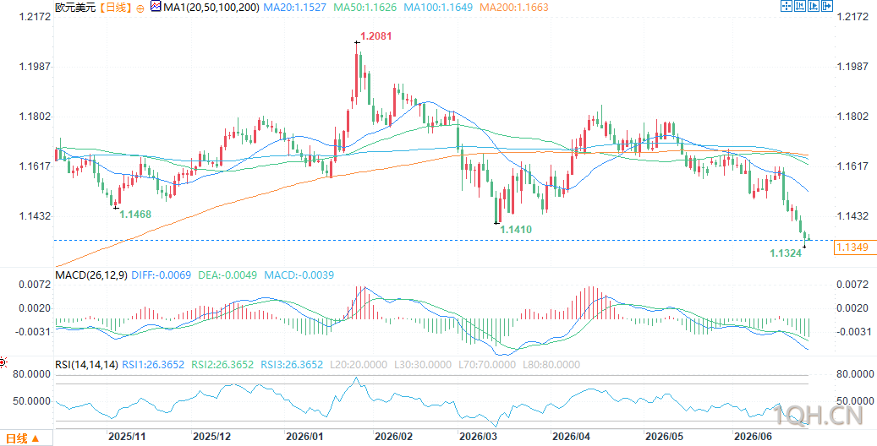
Task: Click the 1.1410 low price marker
Action: [516, 229]
